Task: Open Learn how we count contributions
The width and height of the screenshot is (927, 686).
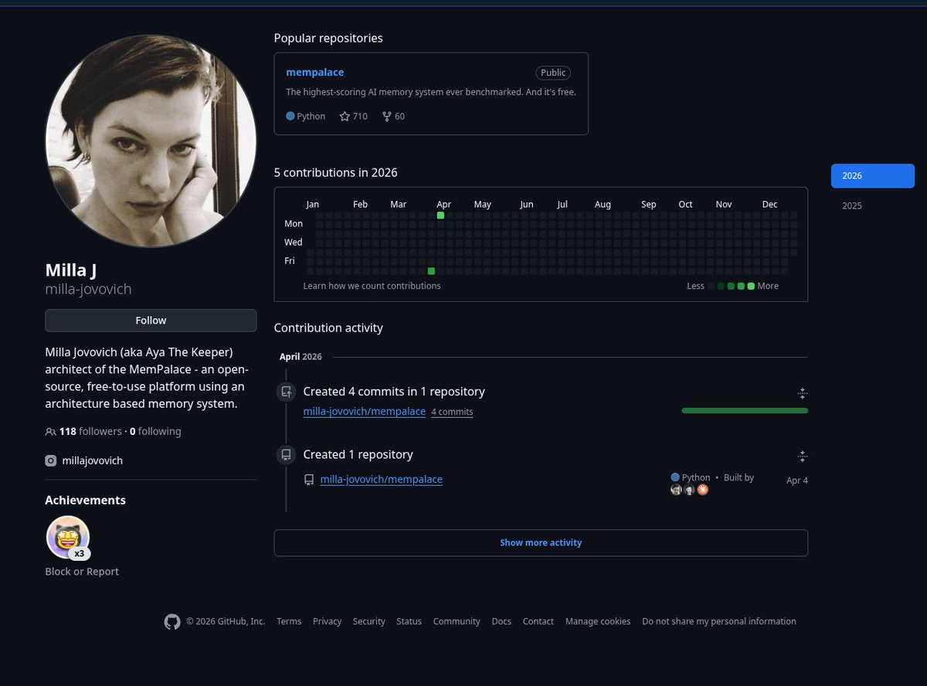Action: click(372, 286)
